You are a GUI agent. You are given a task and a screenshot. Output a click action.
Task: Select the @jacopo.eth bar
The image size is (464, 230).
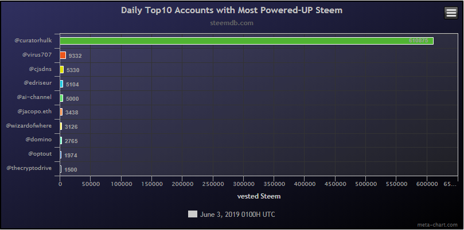[x=61, y=112]
